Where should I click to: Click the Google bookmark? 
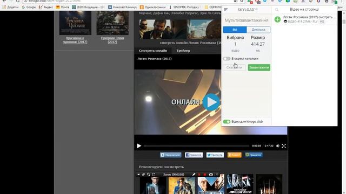point(29,7)
